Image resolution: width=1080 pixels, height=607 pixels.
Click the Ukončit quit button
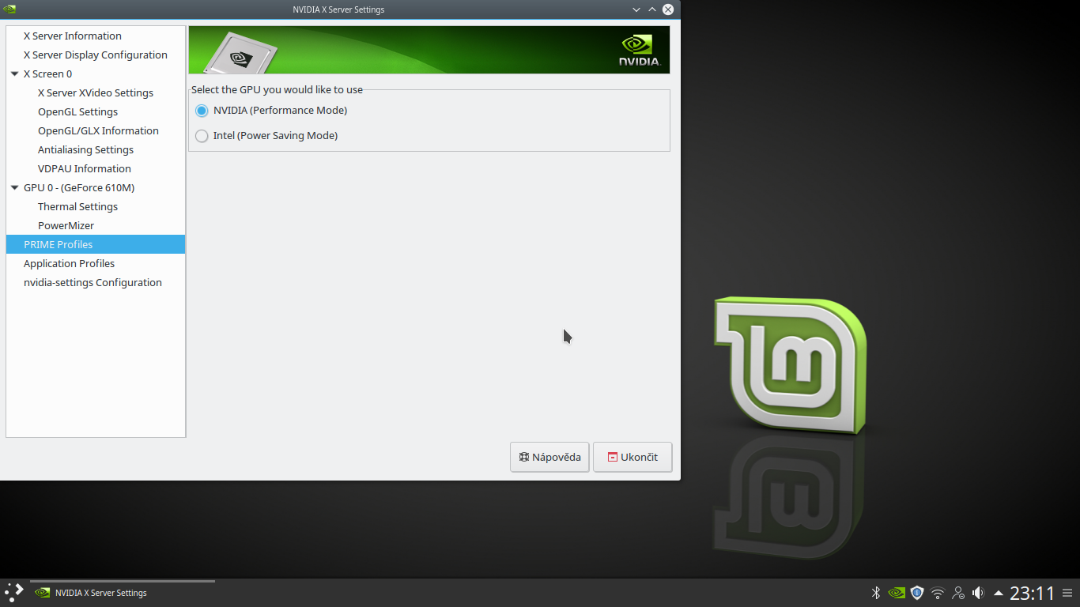633,457
